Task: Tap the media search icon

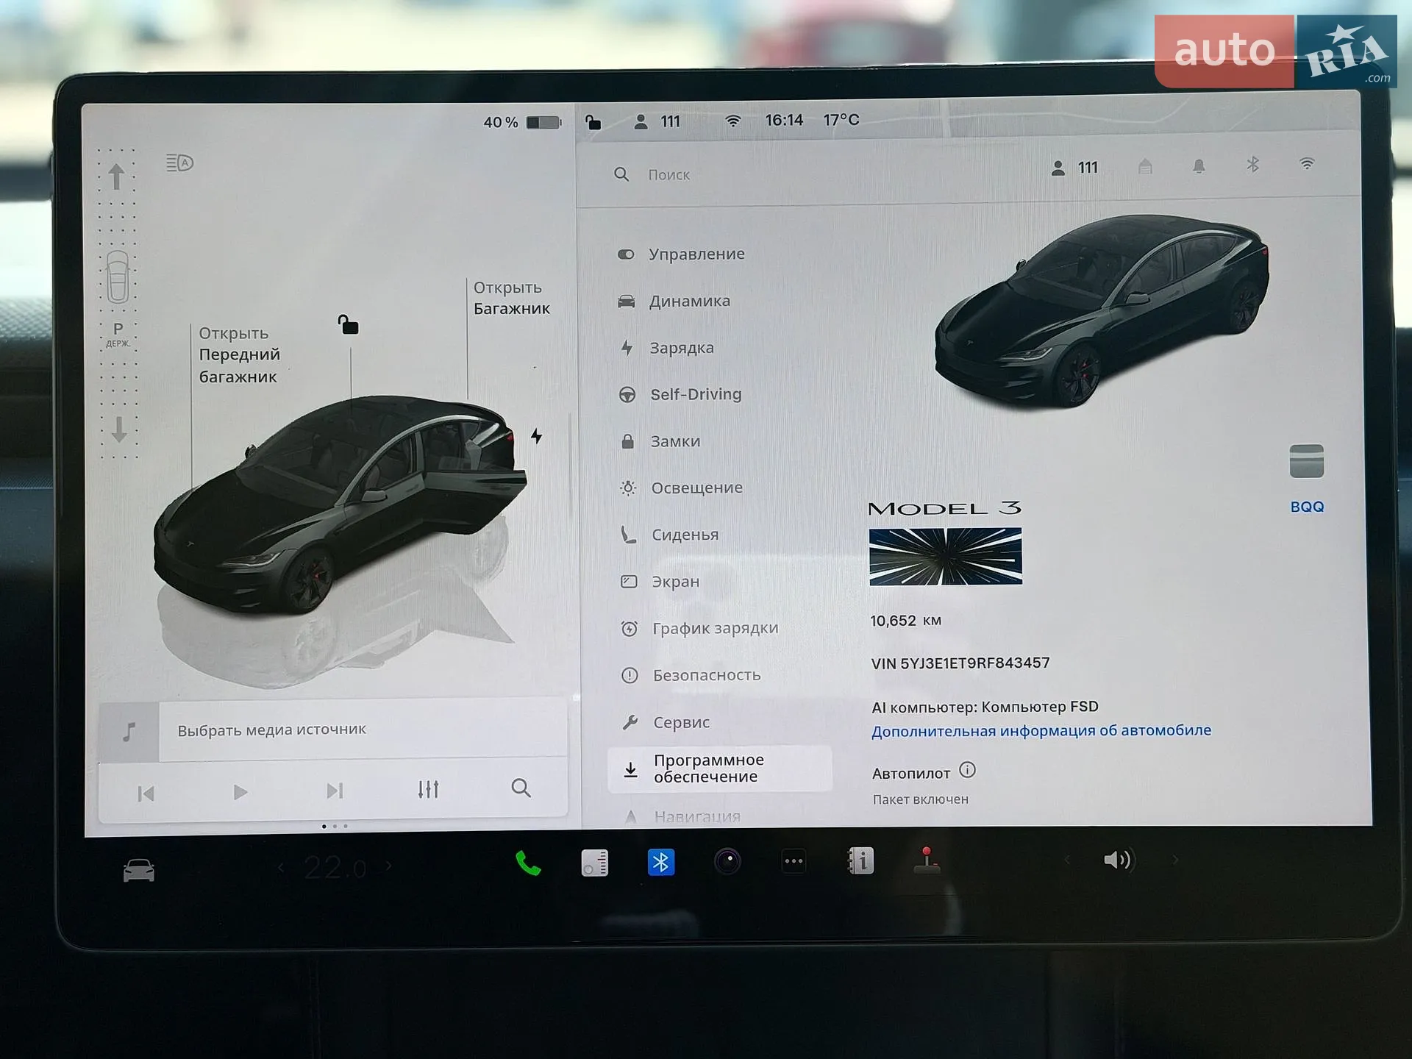Action: click(x=521, y=788)
